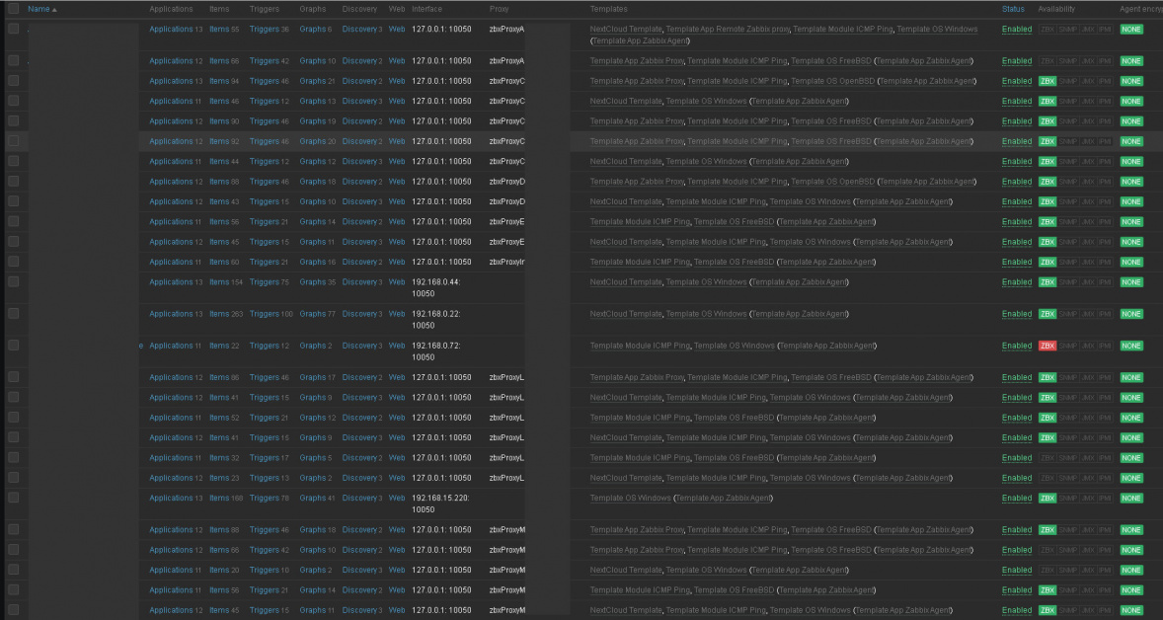This screenshot has width=1163, height=620.
Task: Toggle Enabled status in Items 22 row
Action: point(1017,346)
